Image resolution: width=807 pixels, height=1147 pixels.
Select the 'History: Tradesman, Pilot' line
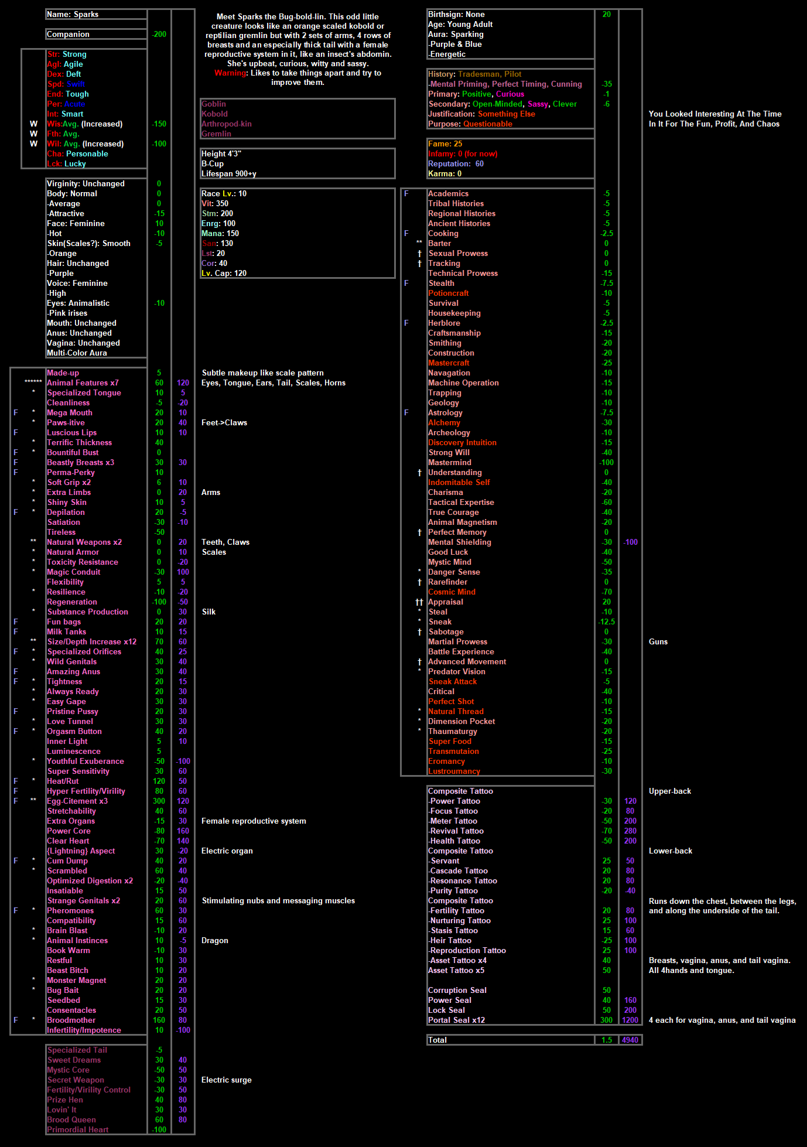click(x=474, y=74)
